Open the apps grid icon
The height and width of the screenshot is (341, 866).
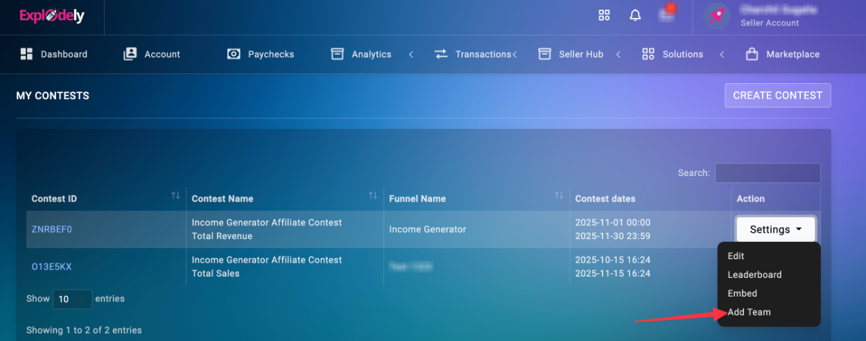pyautogui.click(x=604, y=15)
